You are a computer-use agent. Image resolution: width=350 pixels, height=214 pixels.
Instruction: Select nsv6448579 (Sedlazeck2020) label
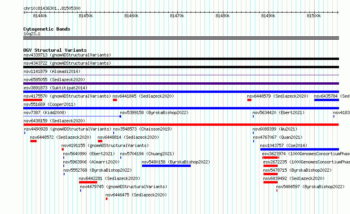pyautogui.click(x=278, y=96)
